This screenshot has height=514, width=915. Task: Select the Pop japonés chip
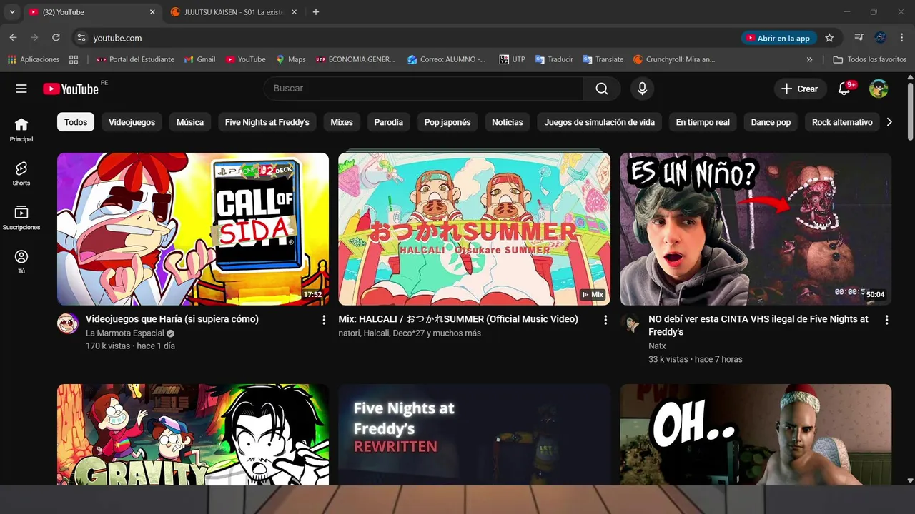447,122
